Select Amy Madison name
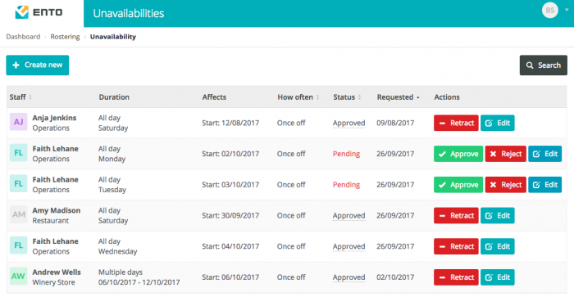The width and height of the screenshot is (574, 297). (57, 210)
